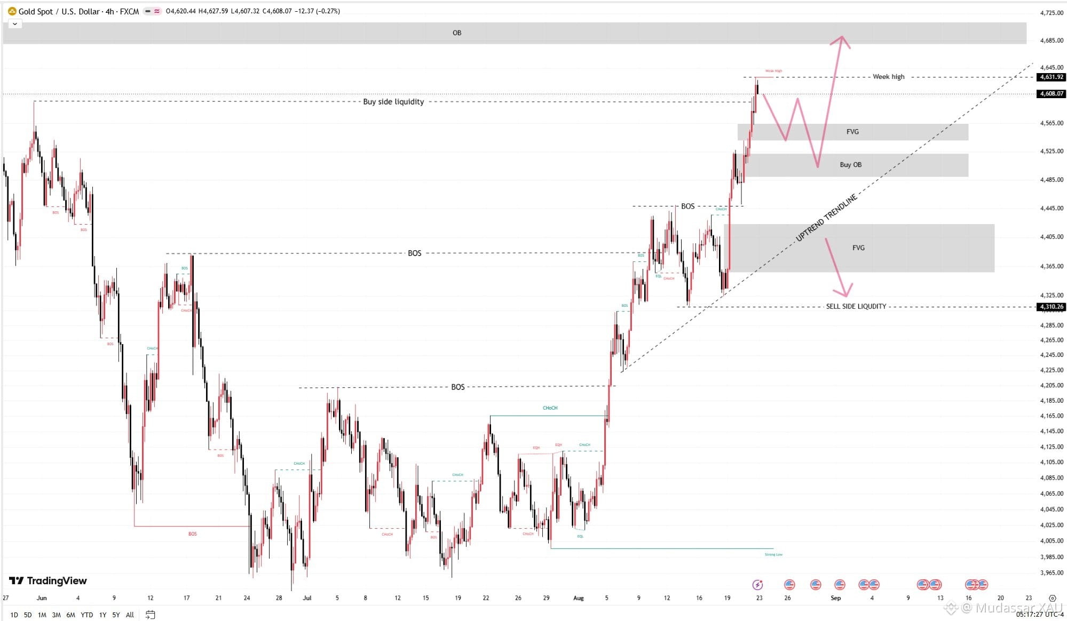
Task: Select the UPTREND TRENDLINE label
Action: (x=826, y=218)
